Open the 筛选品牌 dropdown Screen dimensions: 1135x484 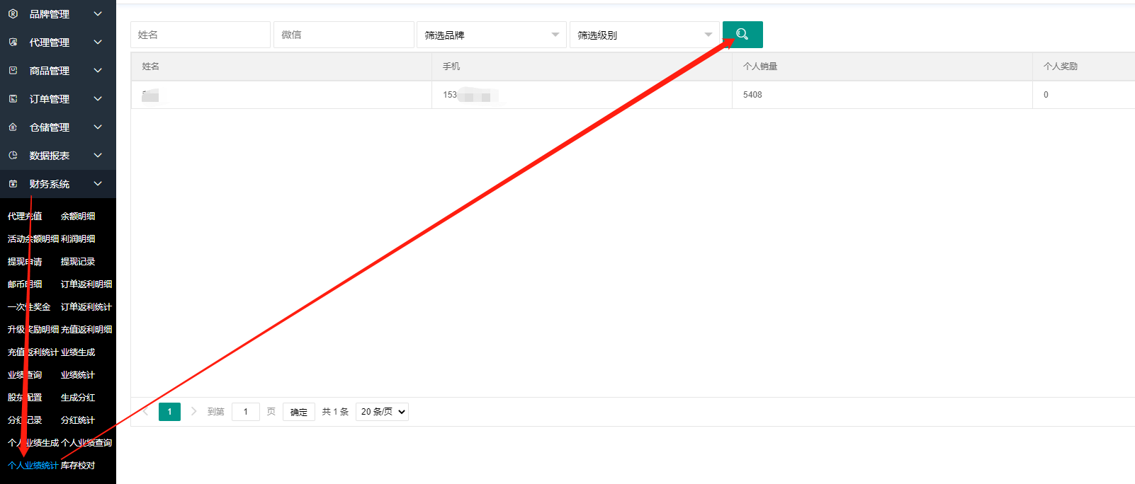tap(491, 35)
